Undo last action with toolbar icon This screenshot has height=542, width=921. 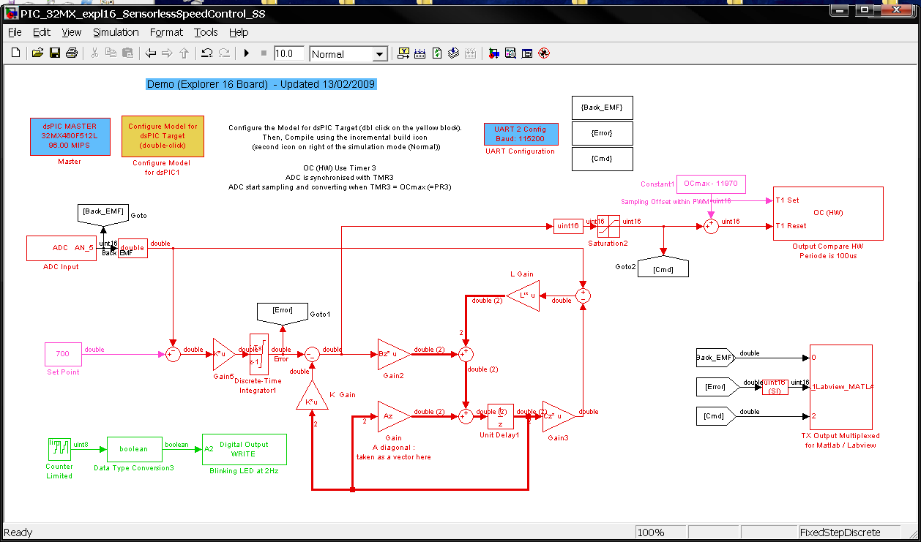tap(207, 53)
